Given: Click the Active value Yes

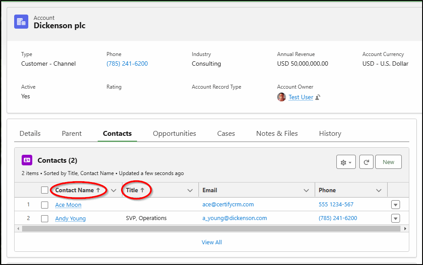Looking at the screenshot, I should pyautogui.click(x=26, y=96).
